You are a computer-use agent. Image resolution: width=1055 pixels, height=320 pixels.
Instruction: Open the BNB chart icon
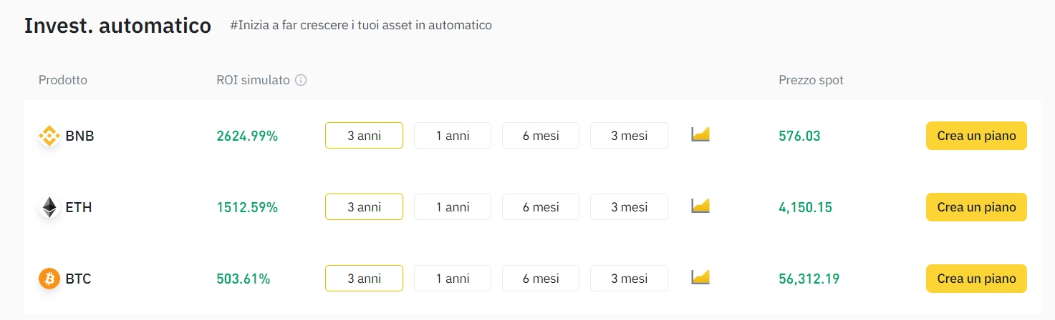[700, 134]
